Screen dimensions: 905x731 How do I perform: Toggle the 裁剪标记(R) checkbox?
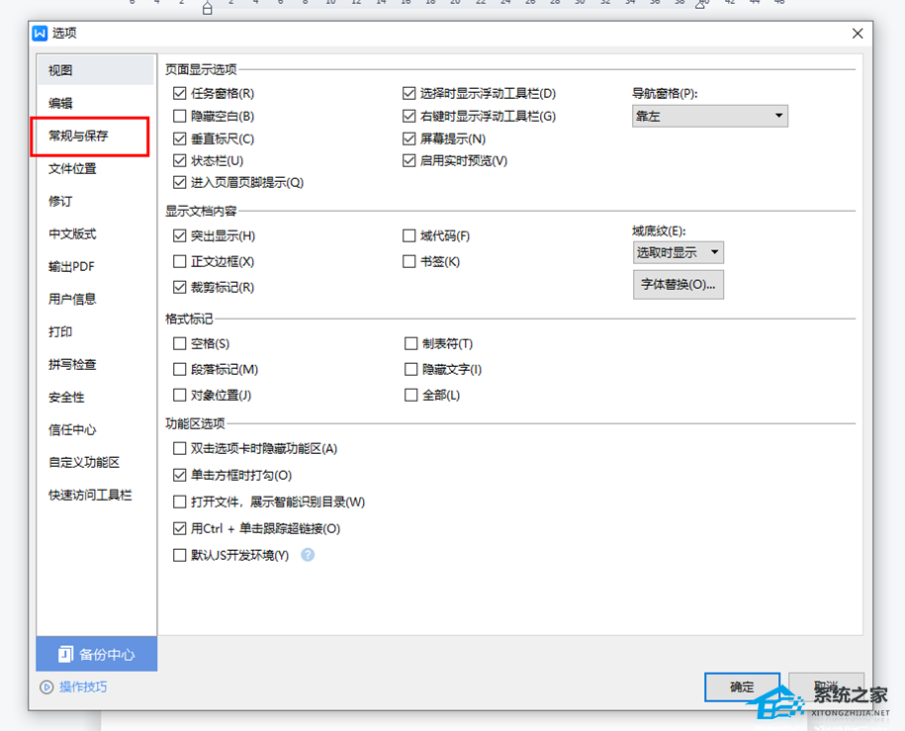[179, 287]
